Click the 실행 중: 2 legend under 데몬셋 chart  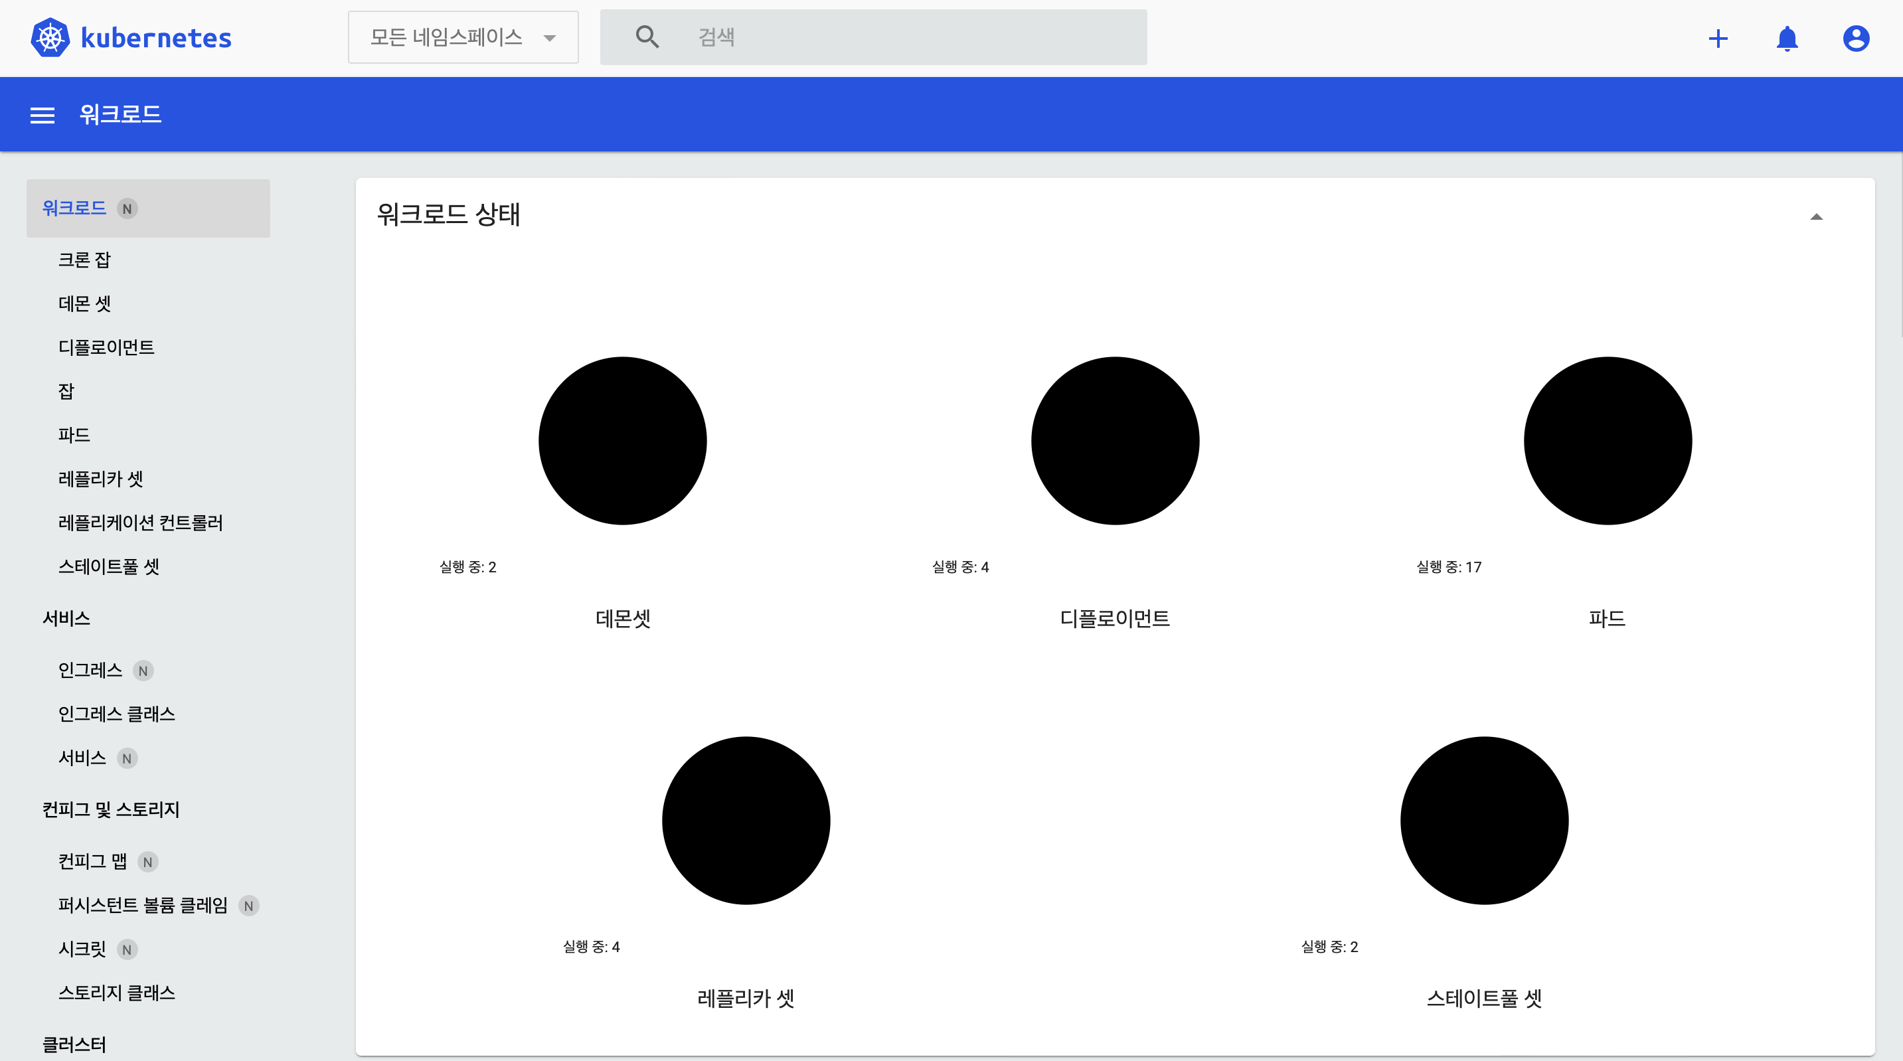click(467, 568)
